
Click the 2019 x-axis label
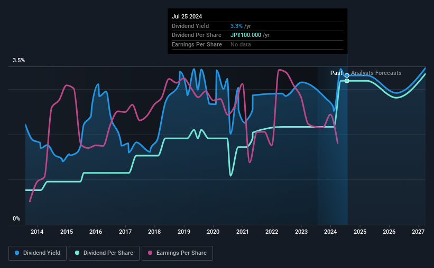pyautogui.click(x=184, y=232)
